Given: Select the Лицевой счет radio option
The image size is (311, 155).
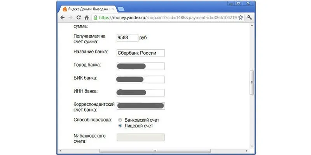Looking at the screenshot, I should coord(120,126).
